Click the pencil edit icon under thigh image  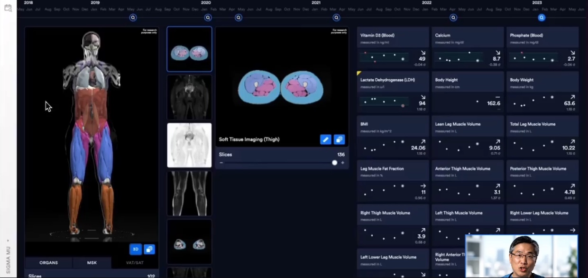pos(325,139)
